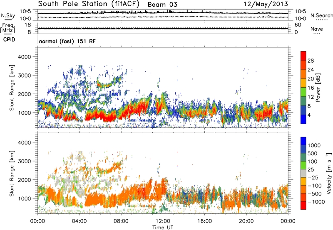This screenshot has height=230, width=333.
Task: Click the "1000" tick of Velocity panel
Action: click(24, 198)
